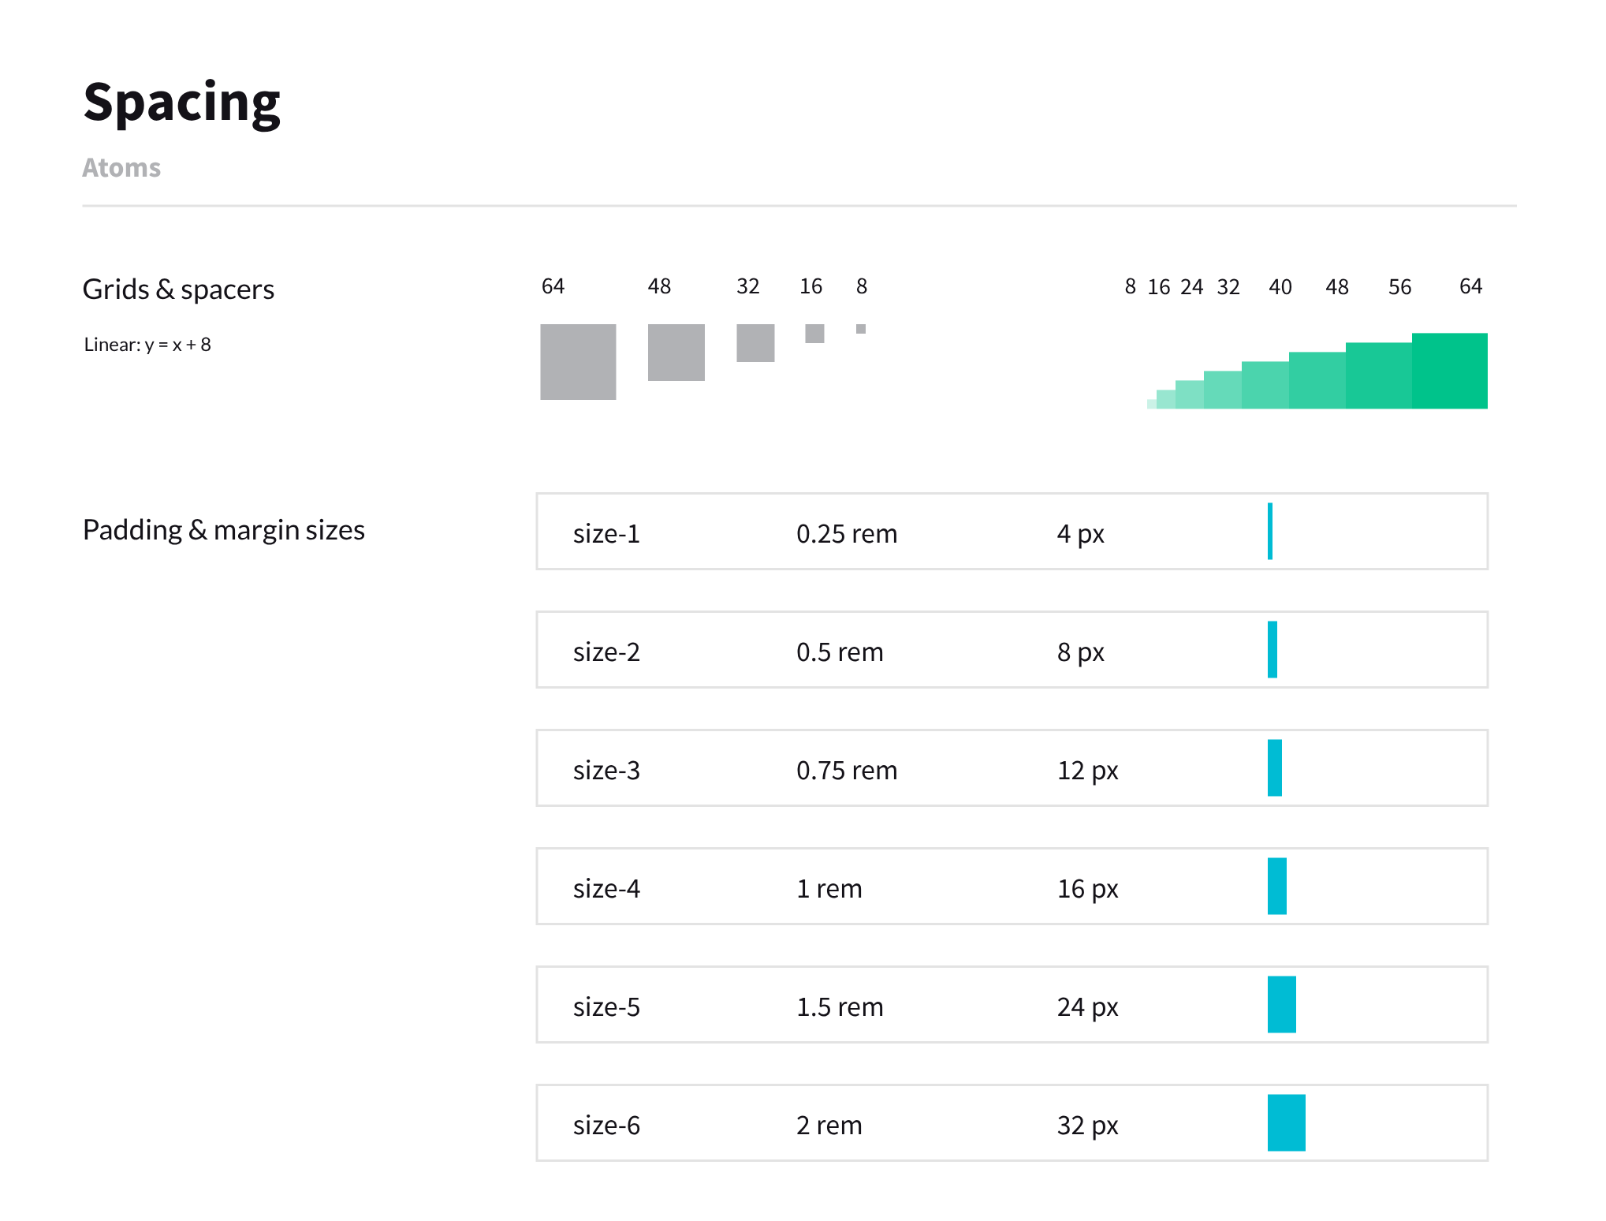Click the cyan bar in size-1 row
Viewport: 1606px width, 1221px height.
1270,531
